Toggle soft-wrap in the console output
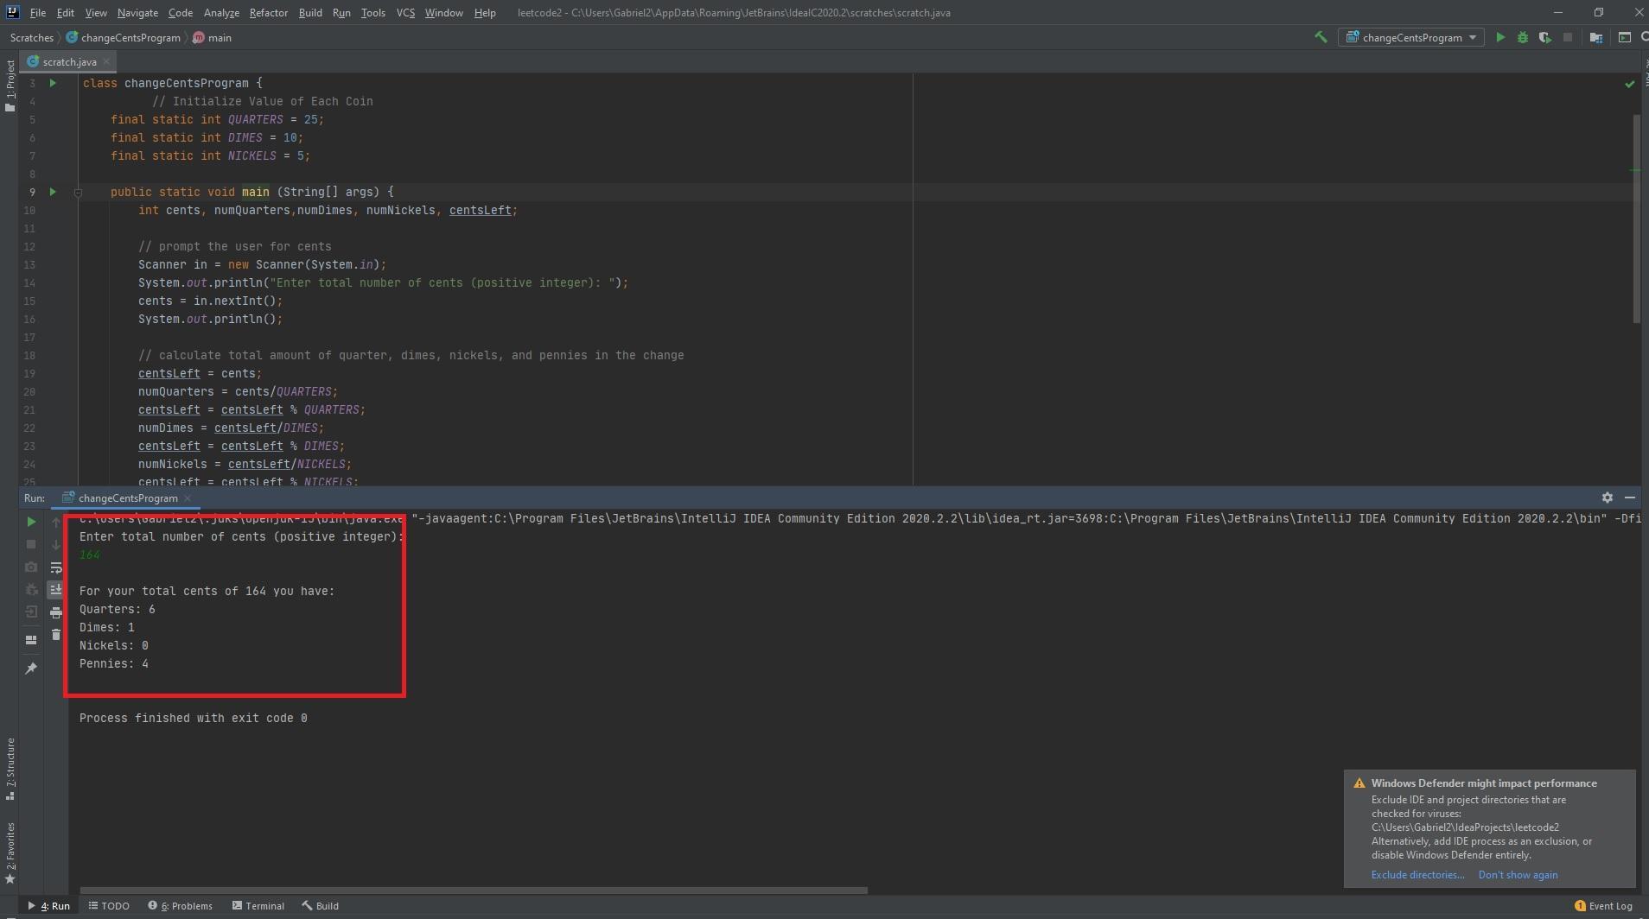 coord(56,567)
